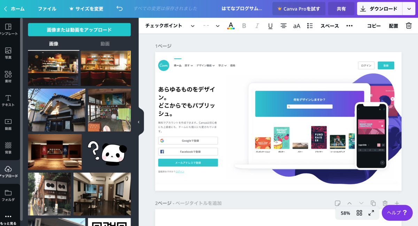The height and width of the screenshot is (226, 418).
Task: Move page 2 down
Action: pyautogui.click(x=361, y=203)
